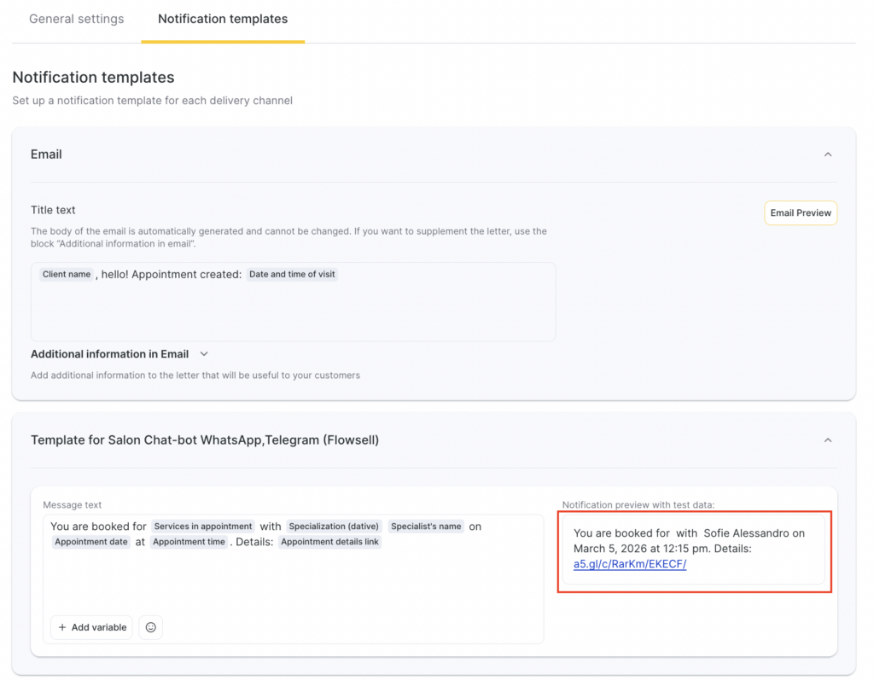Select the Specialization (dative) variable chip

coord(334,527)
